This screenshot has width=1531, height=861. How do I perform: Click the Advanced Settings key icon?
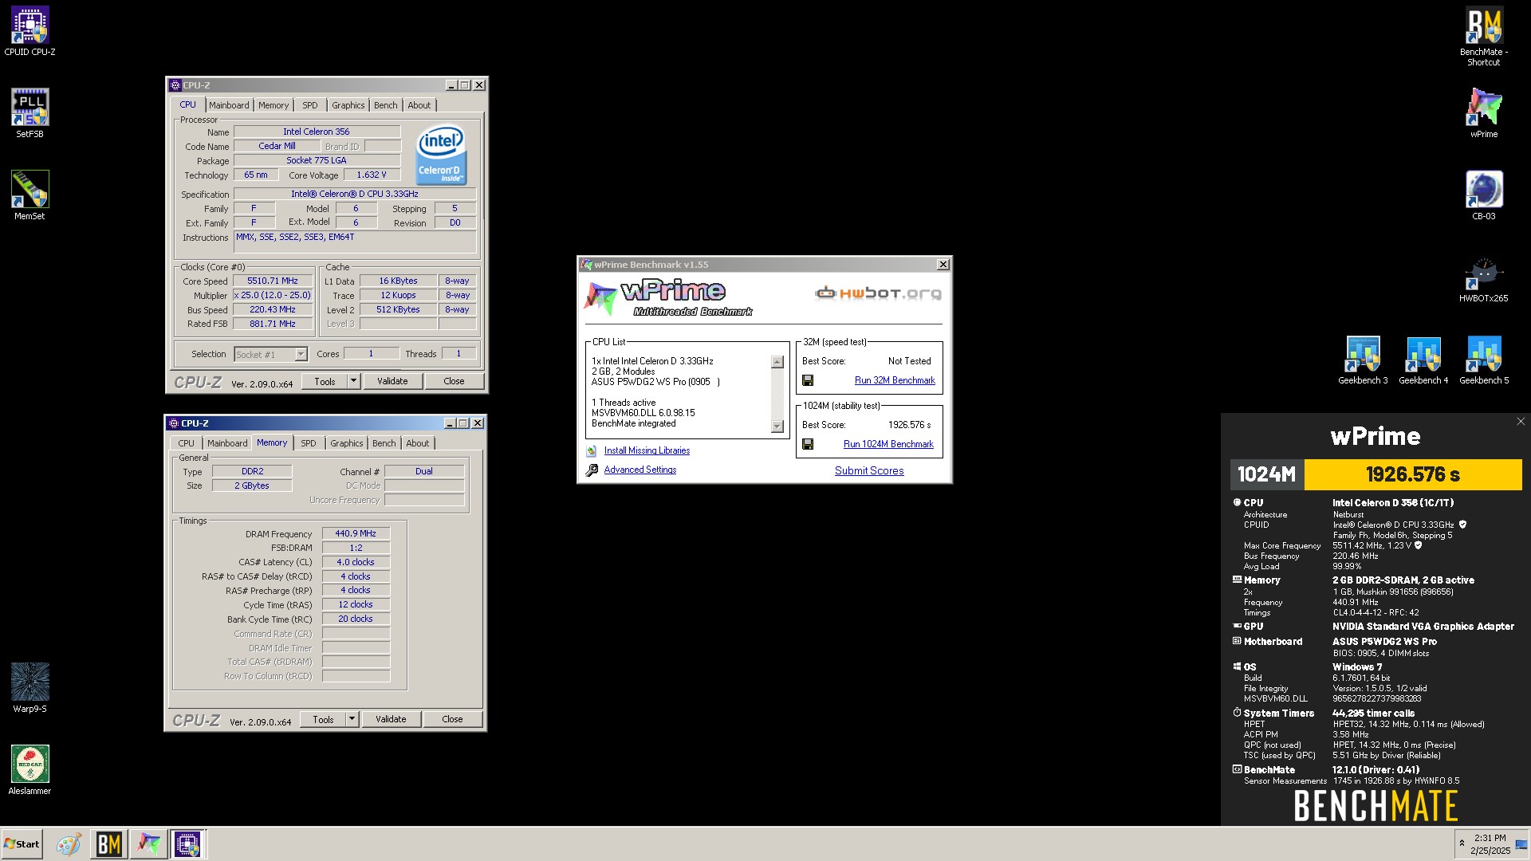[x=592, y=470]
